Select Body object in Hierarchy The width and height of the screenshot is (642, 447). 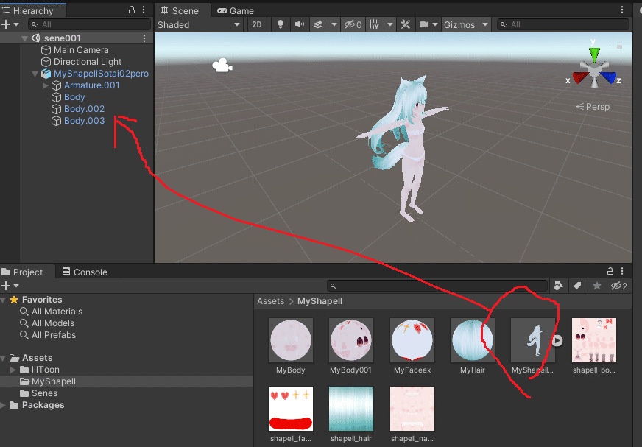click(74, 97)
